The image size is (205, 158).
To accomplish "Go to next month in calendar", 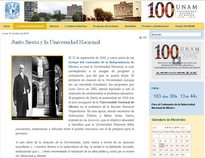I will [x=183, y=128].
